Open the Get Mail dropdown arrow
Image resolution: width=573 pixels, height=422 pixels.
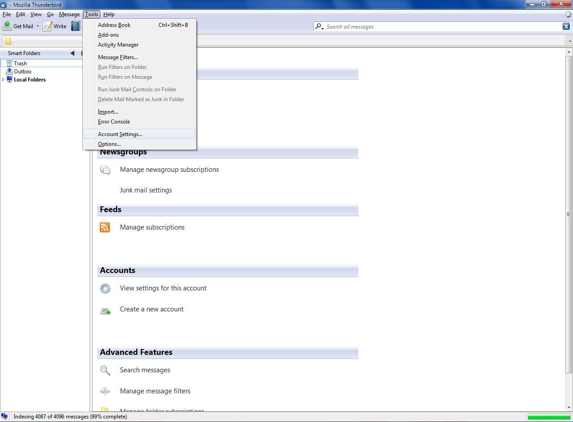coord(38,26)
